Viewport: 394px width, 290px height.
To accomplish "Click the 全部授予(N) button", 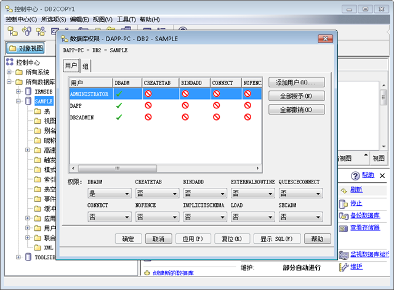I will (x=297, y=96).
